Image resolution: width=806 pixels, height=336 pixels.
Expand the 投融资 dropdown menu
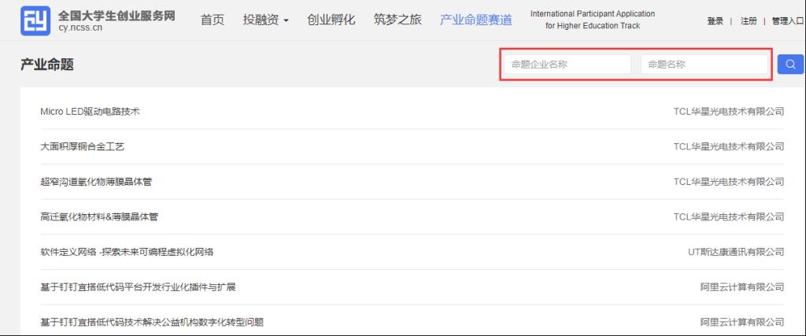[x=266, y=20]
